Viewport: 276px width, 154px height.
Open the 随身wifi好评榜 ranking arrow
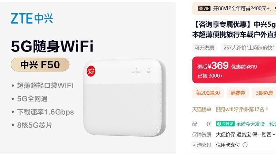[x=267, y=109]
